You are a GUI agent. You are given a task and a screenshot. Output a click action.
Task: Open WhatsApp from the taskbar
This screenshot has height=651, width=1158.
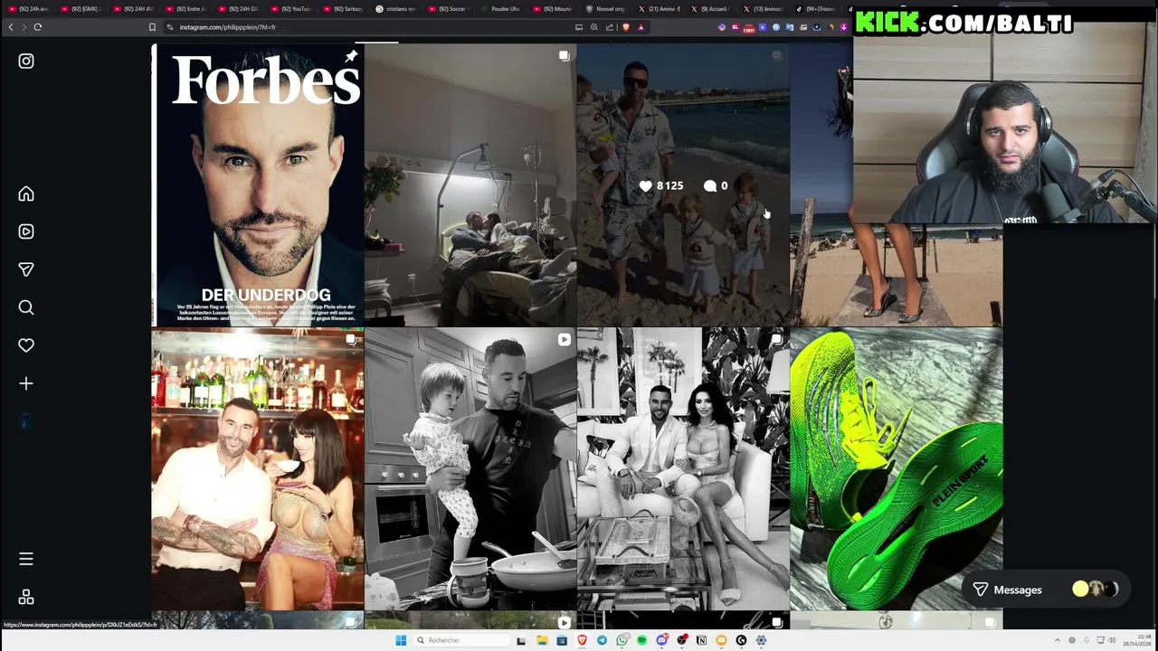(622, 640)
